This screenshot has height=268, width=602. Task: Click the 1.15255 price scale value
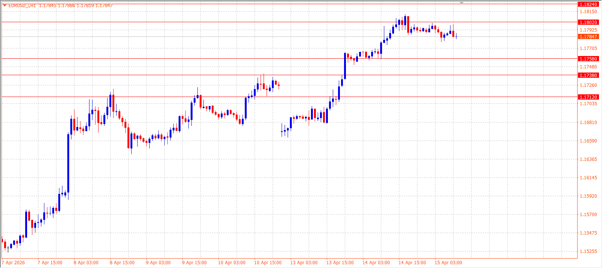tap(588, 251)
